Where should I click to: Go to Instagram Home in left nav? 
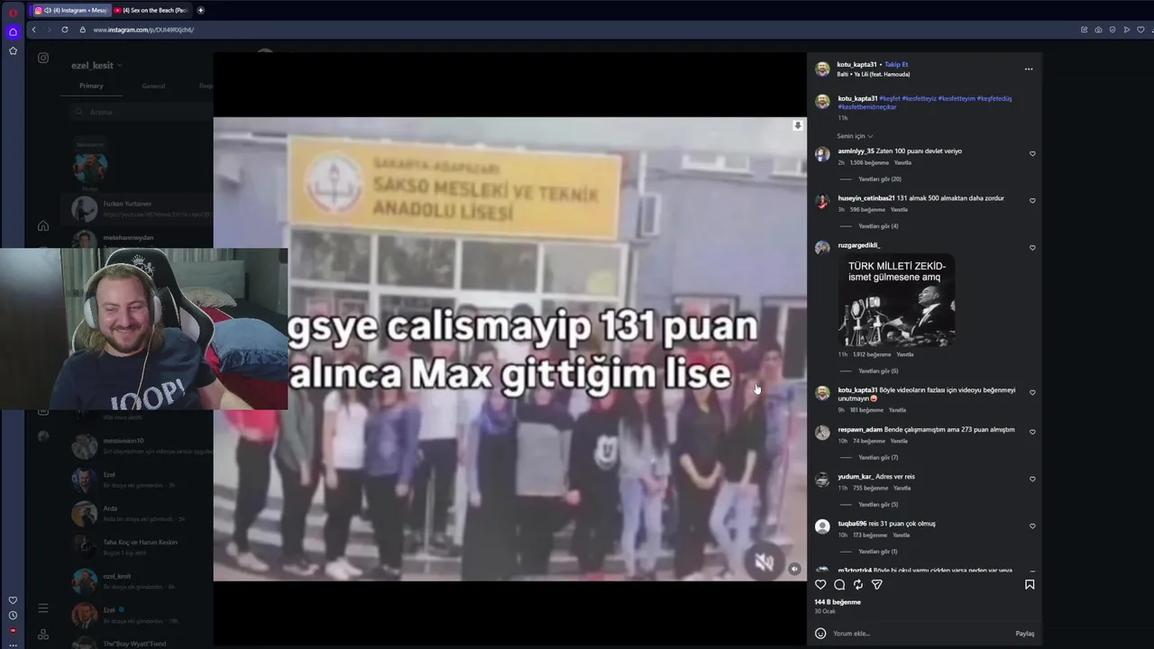coord(43,226)
